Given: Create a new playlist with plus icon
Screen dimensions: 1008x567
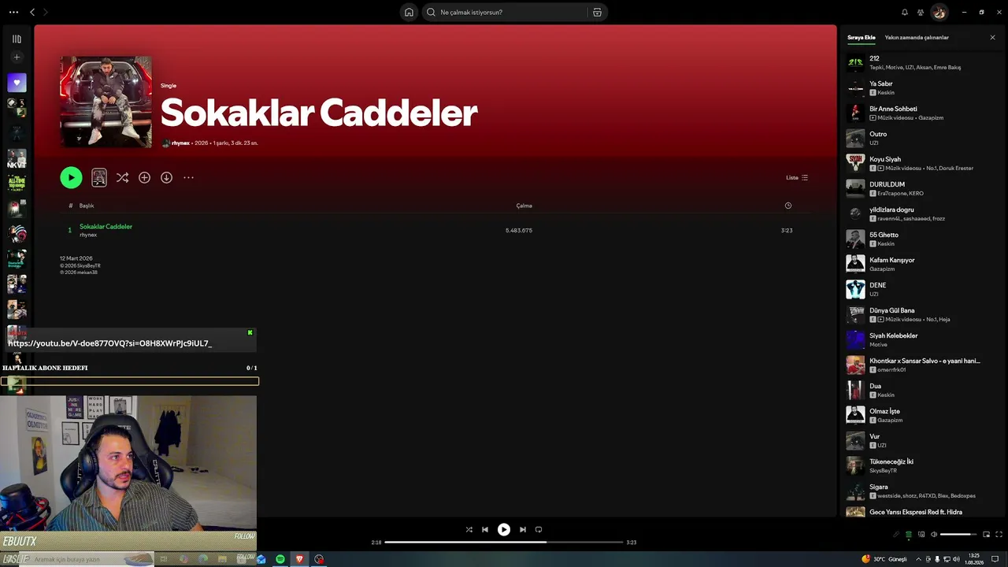Looking at the screenshot, I should tap(17, 57).
